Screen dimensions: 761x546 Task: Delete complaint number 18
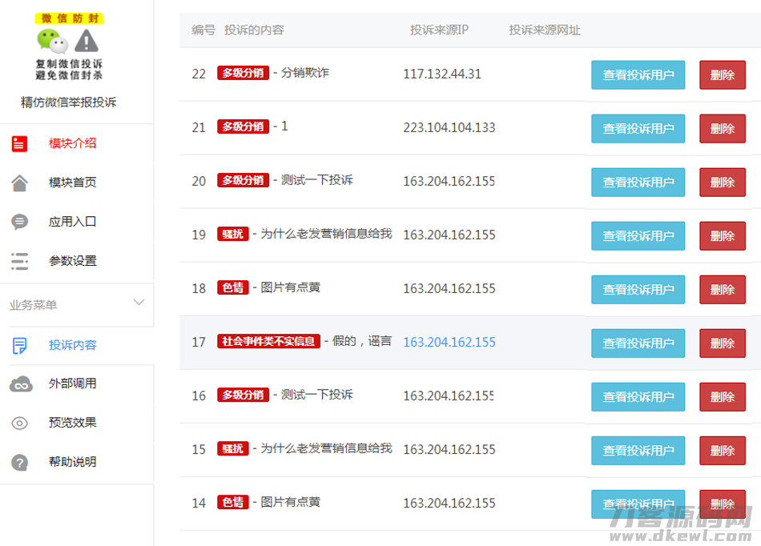pyautogui.click(x=722, y=290)
